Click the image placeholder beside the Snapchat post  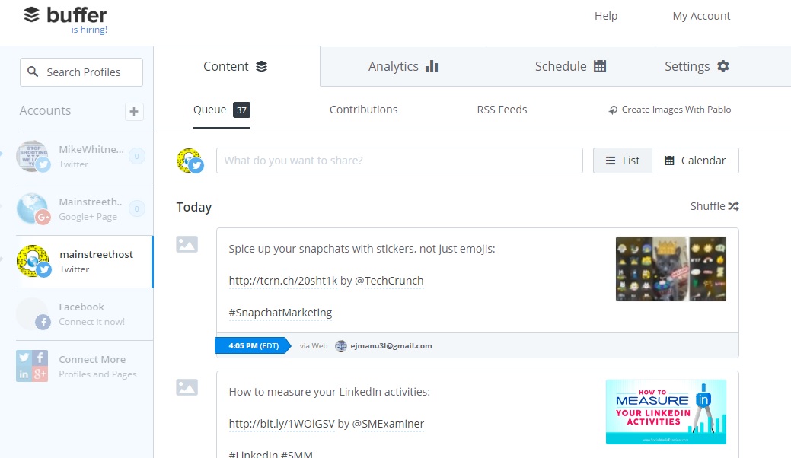187,243
